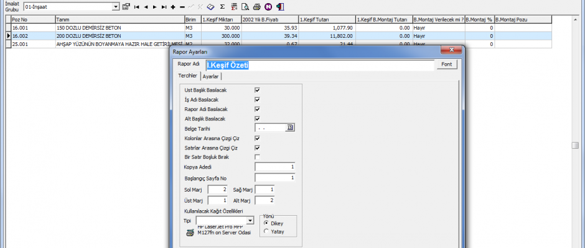
Task: Enable Bir Satır Boşluk Bırak checkbox
Action: pyautogui.click(x=257, y=157)
